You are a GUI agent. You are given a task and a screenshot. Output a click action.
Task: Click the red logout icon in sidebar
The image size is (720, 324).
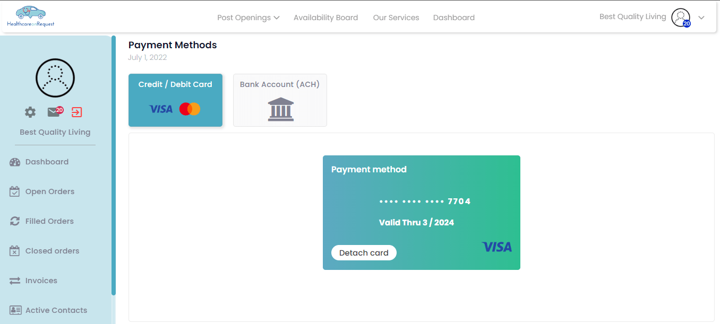click(x=77, y=112)
